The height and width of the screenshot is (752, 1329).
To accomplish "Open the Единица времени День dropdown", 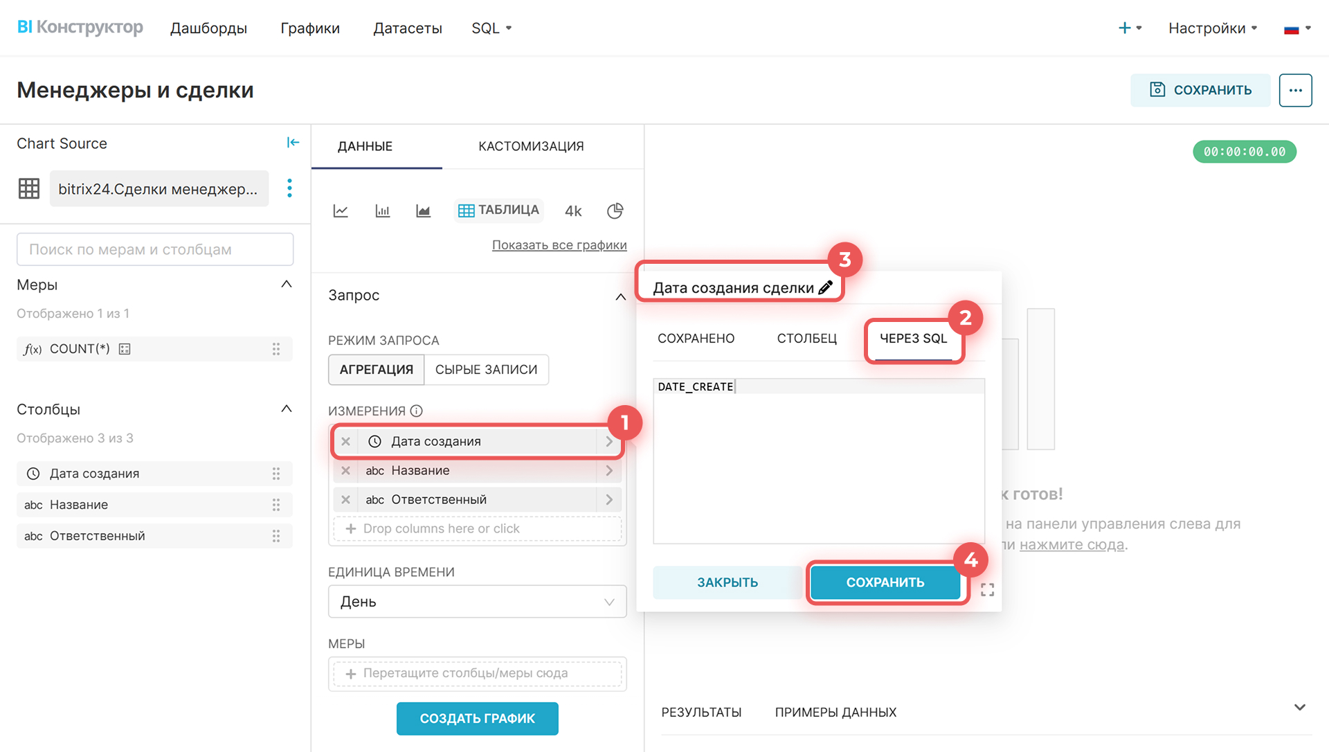I will click(477, 602).
